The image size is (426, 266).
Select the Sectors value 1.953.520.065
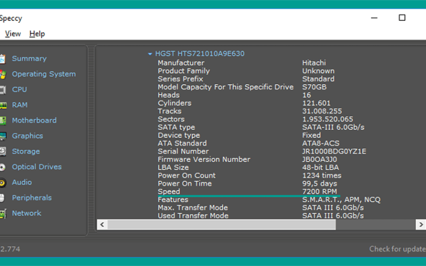pos(327,119)
